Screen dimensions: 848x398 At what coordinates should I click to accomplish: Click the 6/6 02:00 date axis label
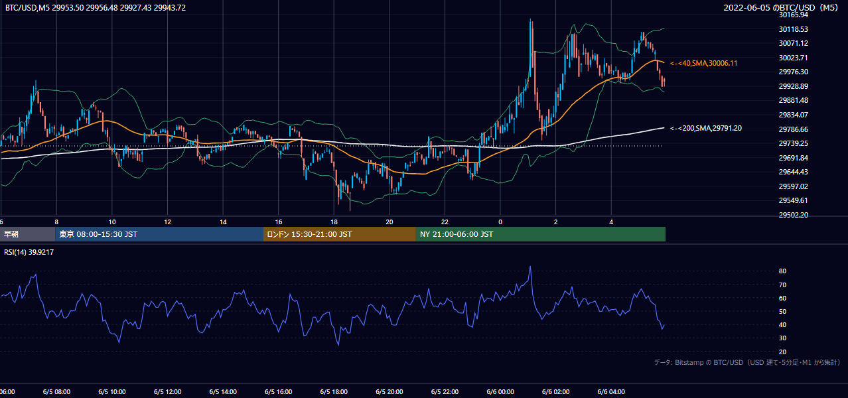(x=556, y=392)
